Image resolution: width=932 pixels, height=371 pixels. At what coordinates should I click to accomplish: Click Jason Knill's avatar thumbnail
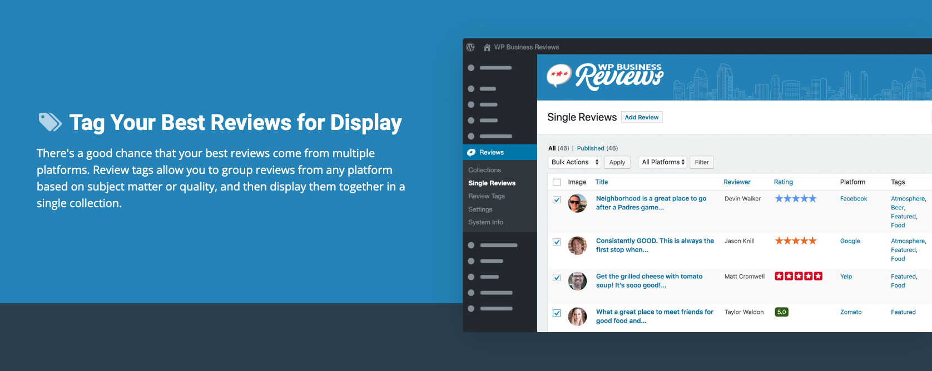577,245
